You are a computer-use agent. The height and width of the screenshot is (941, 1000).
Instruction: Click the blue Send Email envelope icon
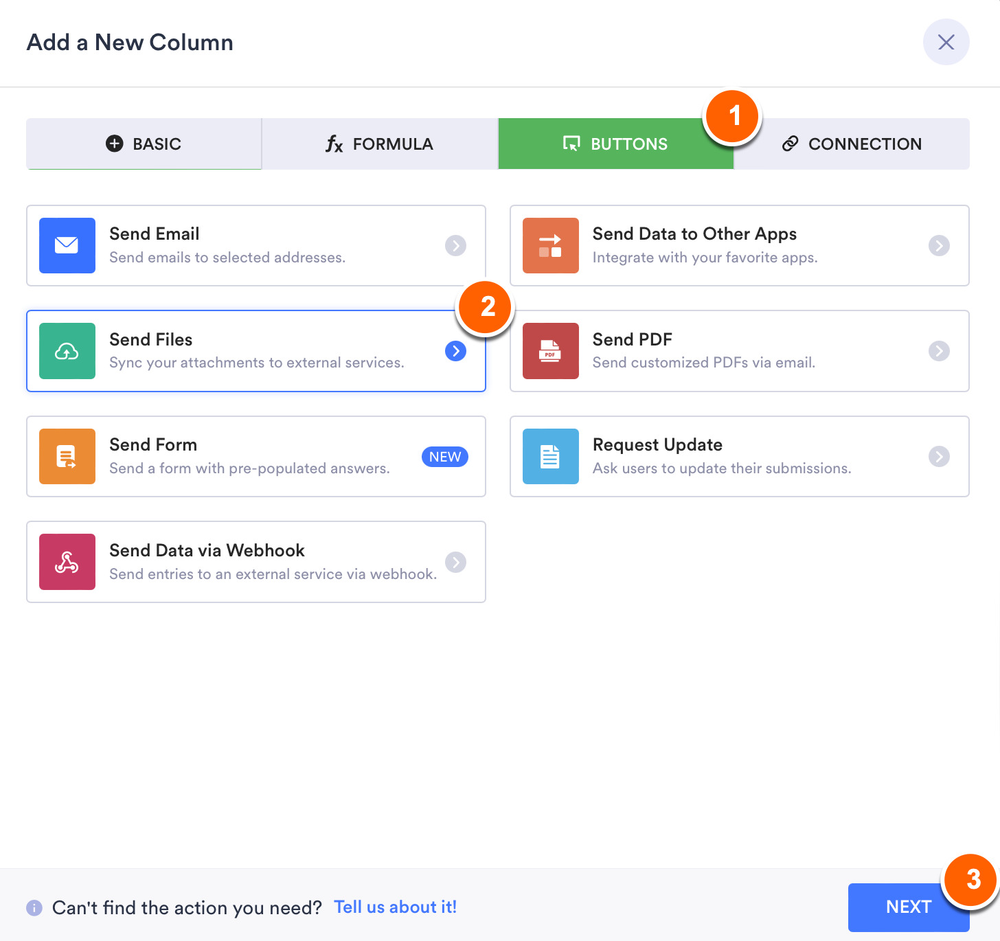click(67, 245)
